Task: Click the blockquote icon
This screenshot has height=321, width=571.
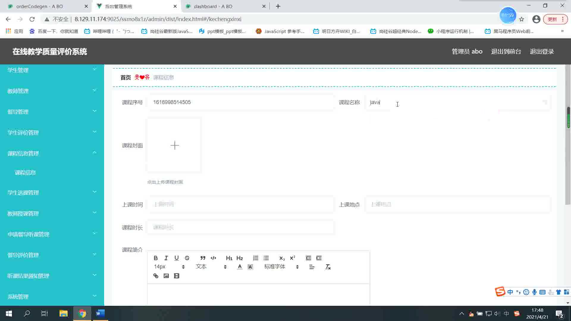Action: (x=203, y=258)
